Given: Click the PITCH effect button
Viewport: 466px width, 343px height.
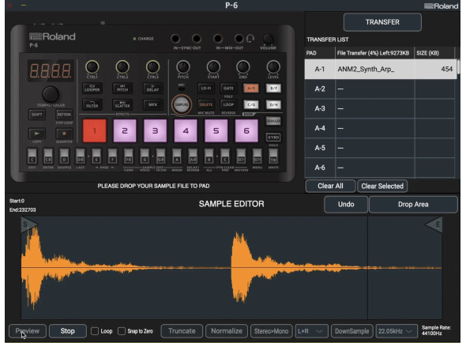Looking at the screenshot, I should pyautogui.click(x=122, y=89).
